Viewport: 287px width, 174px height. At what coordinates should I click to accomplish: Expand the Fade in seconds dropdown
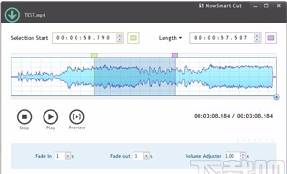tap(68, 156)
